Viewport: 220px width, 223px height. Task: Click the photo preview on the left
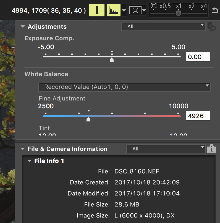(7, 121)
